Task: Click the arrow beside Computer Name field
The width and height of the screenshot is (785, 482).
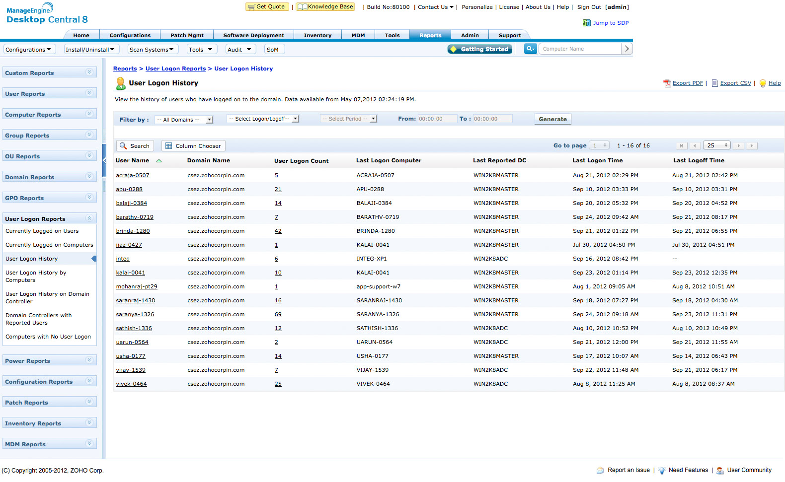Action: click(x=627, y=49)
